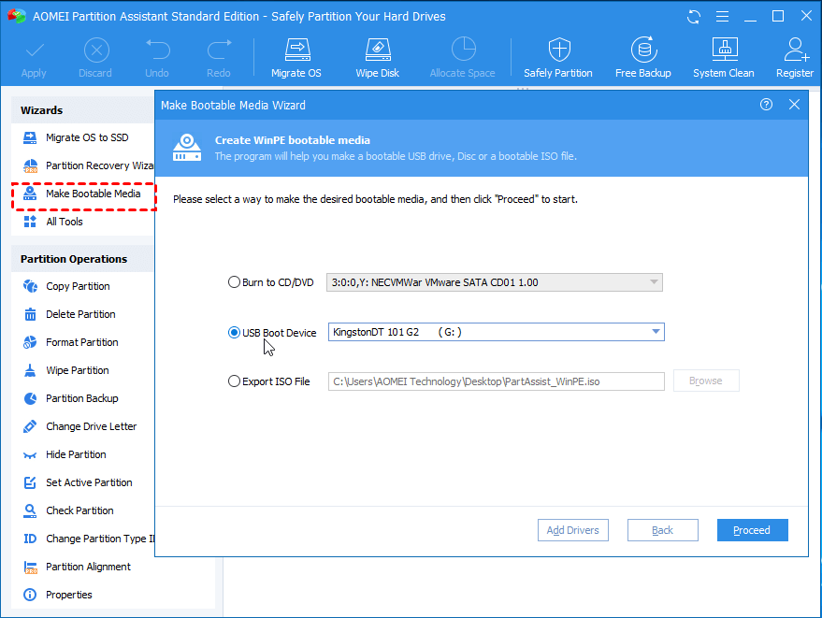Open Safely Partition shield icon
Screen dimensions: 822x618
tap(559, 50)
